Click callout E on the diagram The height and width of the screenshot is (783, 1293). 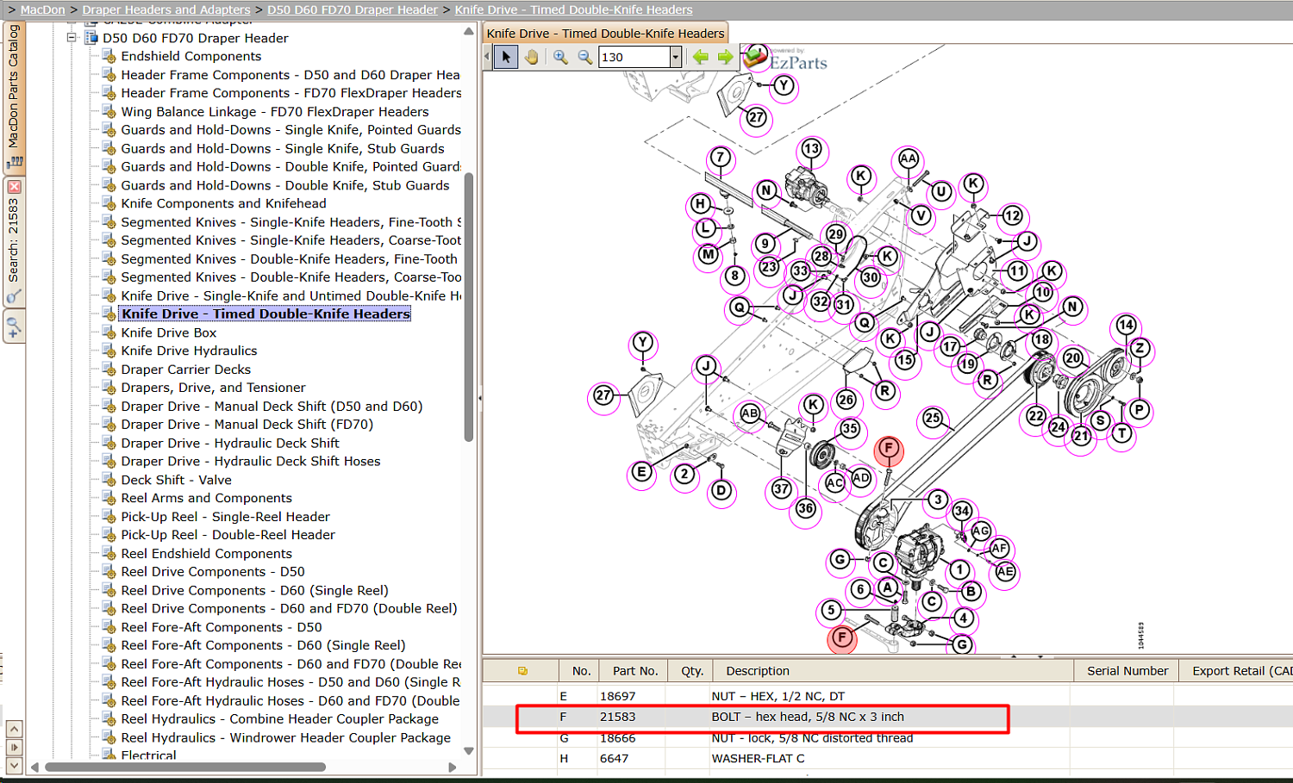(x=640, y=472)
